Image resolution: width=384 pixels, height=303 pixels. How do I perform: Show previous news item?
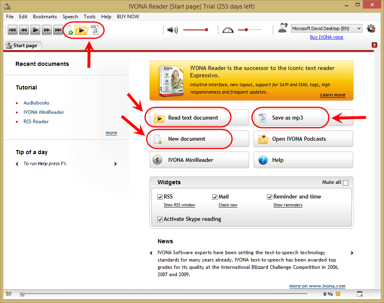(151, 253)
